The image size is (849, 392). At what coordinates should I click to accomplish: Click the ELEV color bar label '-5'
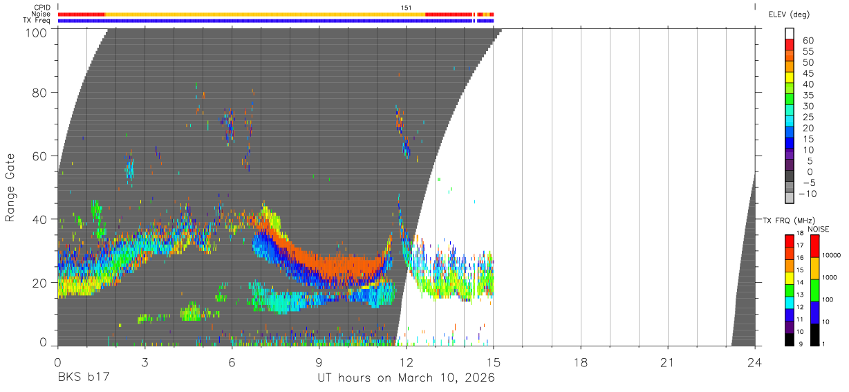click(808, 183)
